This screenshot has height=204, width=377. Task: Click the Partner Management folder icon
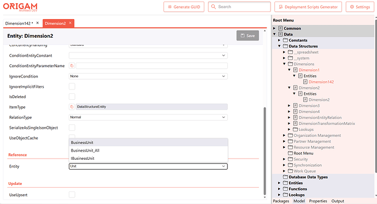point(291,141)
